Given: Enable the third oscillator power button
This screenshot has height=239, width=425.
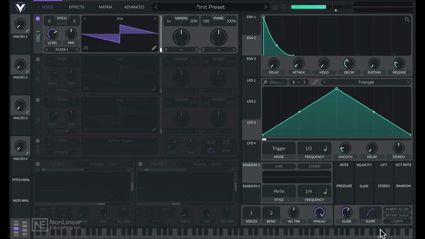Looking at the screenshot, I should click(x=38, y=100).
